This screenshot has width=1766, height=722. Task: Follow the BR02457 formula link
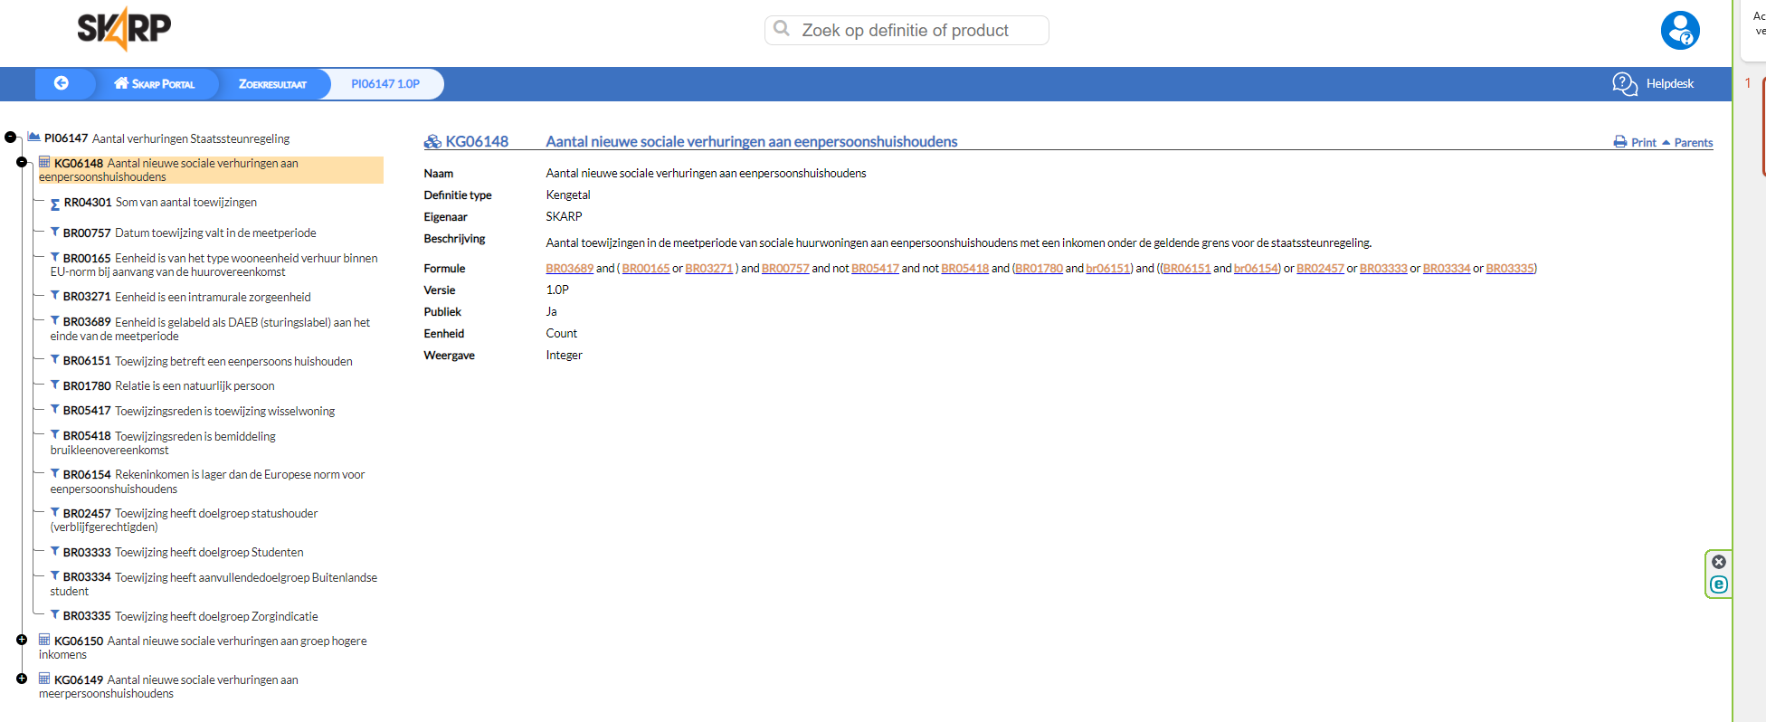pos(1320,269)
